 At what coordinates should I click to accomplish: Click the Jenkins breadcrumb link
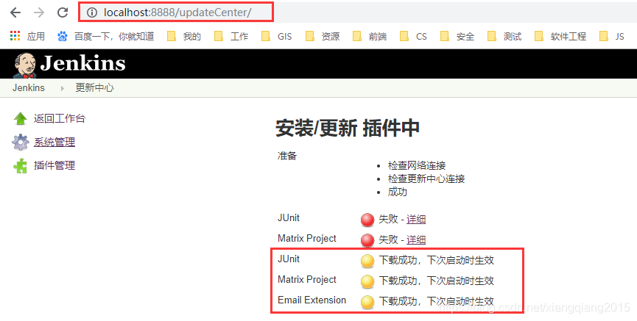pos(29,87)
